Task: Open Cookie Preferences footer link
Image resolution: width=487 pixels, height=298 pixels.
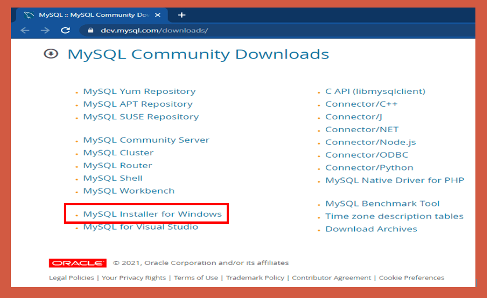Action: point(412,278)
